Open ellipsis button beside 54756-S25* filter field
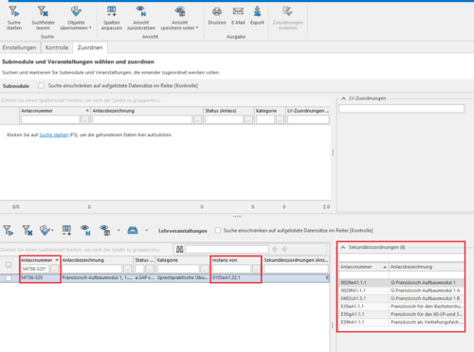The image size is (474, 352). (x=54, y=269)
